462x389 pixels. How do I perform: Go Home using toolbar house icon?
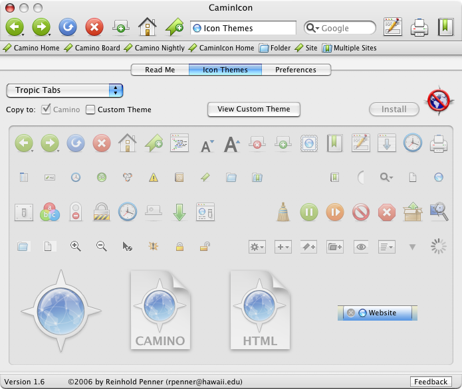pyautogui.click(x=148, y=27)
